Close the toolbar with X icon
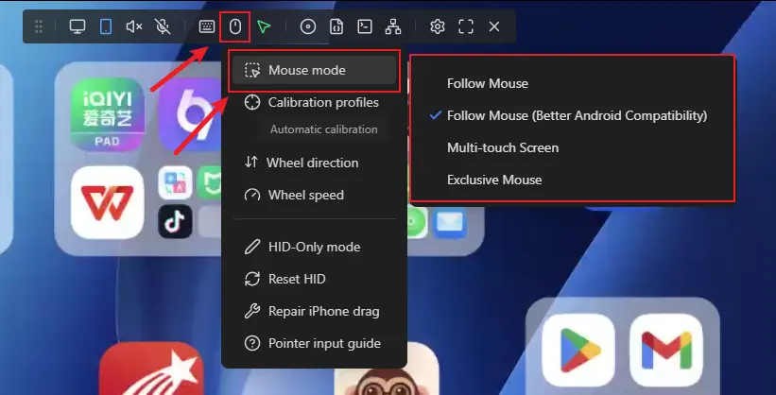 494,26
